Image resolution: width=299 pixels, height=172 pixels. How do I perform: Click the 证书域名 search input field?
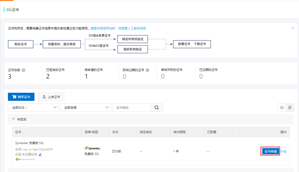(131, 107)
